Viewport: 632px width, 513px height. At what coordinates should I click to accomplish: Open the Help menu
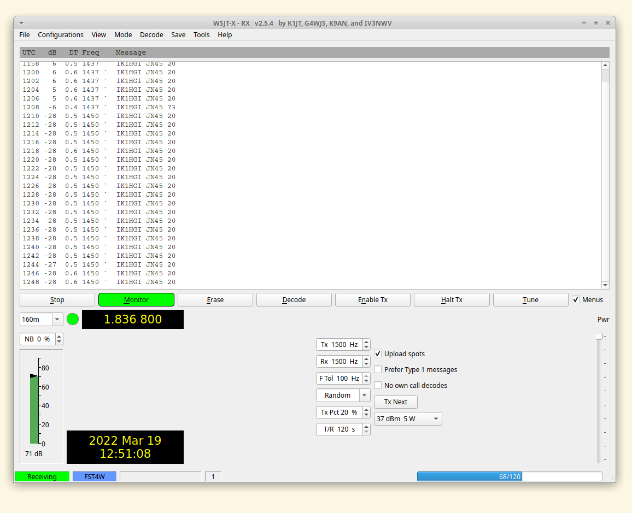[225, 34]
